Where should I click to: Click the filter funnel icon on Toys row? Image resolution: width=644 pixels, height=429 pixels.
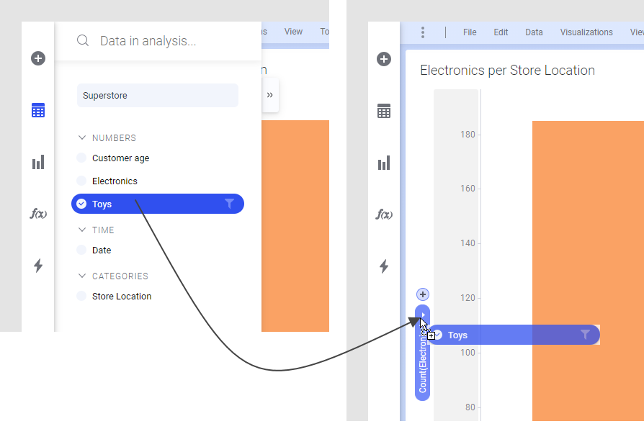coord(229,204)
